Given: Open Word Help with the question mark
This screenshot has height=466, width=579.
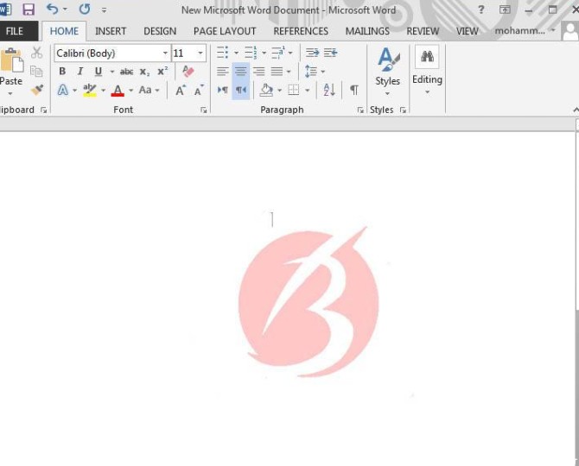Looking at the screenshot, I should [x=480, y=9].
